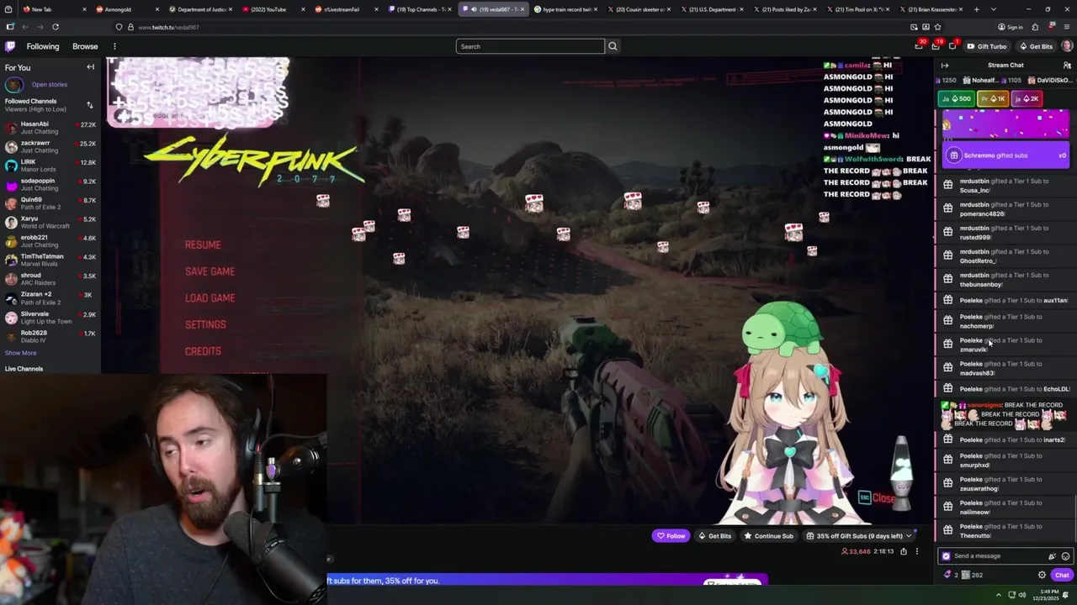Click the Continue Sub button
Image resolution: width=1077 pixels, height=605 pixels.
click(769, 536)
